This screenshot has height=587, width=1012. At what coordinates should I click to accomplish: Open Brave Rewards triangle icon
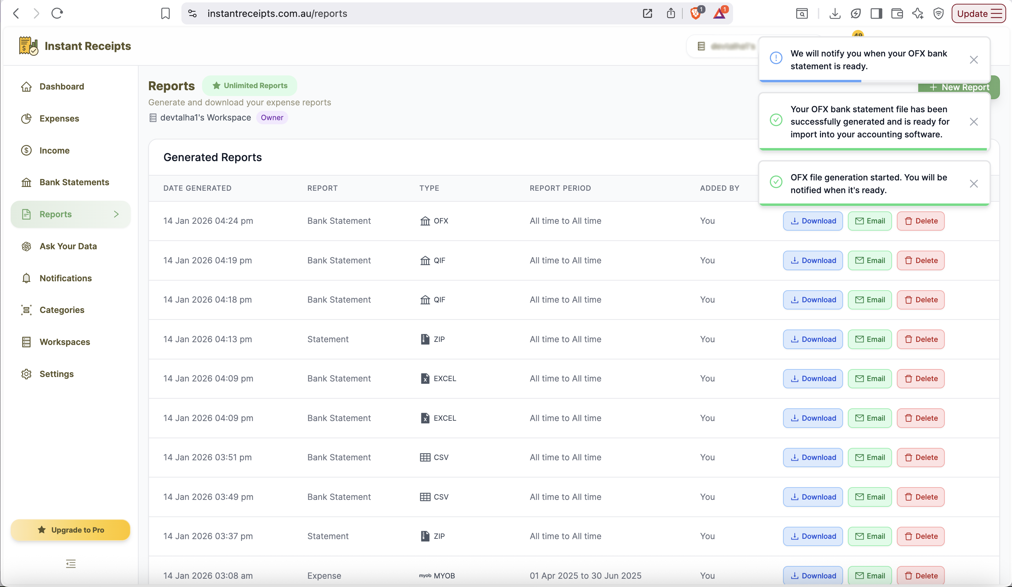719,13
